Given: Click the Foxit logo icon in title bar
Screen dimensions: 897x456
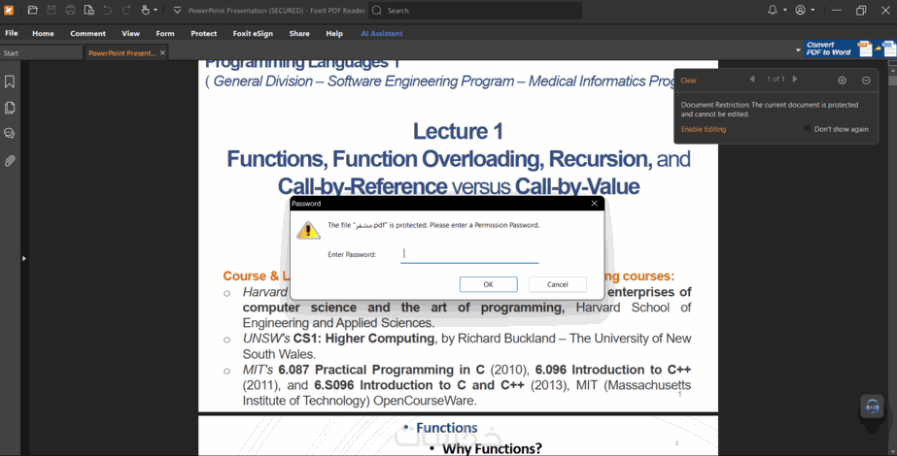Looking at the screenshot, I should pyautogui.click(x=9, y=11).
